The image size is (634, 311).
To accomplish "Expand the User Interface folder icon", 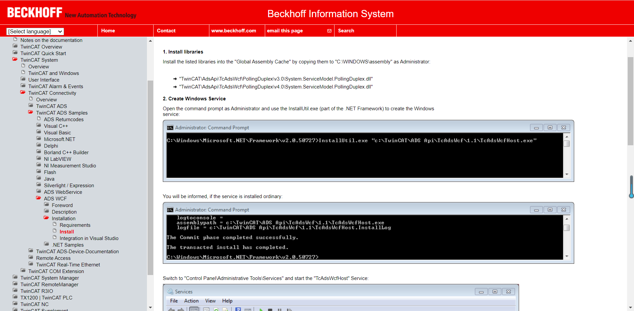I will [x=23, y=79].
